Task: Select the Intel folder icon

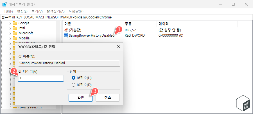Action: [15, 28]
